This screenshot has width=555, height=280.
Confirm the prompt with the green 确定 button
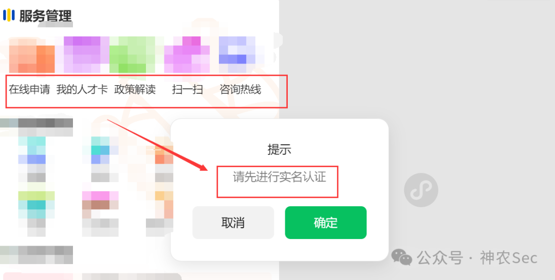(x=326, y=223)
